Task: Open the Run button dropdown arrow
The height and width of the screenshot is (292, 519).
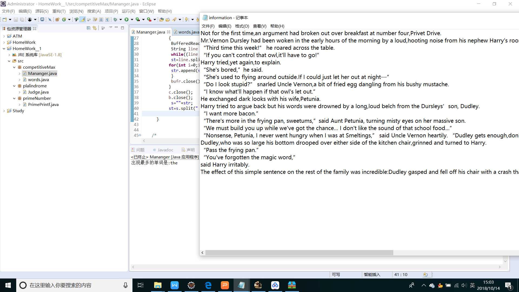Action: (132, 19)
